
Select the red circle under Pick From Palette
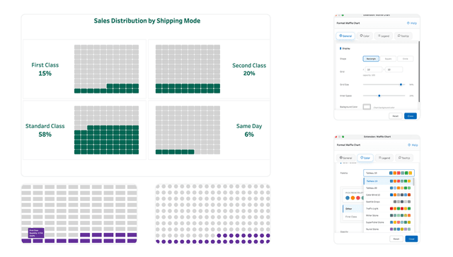[x=358, y=198]
